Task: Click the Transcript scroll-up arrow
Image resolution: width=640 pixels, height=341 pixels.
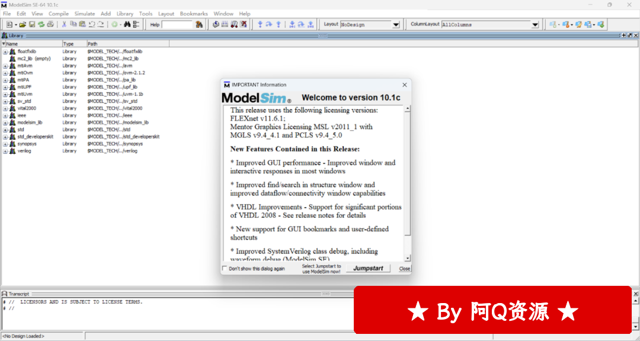Action: click(x=635, y=301)
